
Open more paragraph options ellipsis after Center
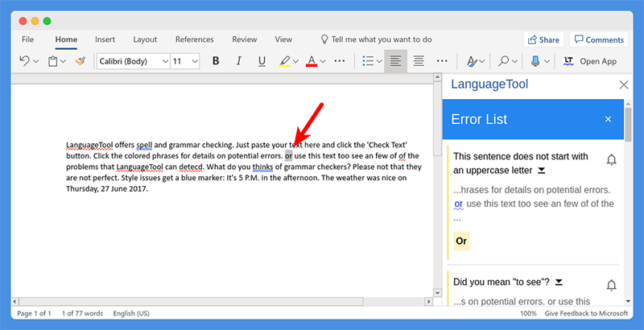point(442,61)
